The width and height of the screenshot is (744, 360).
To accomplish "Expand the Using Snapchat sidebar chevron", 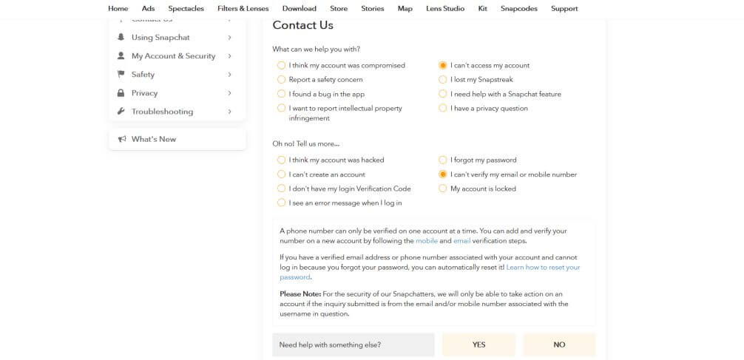I will pos(230,38).
